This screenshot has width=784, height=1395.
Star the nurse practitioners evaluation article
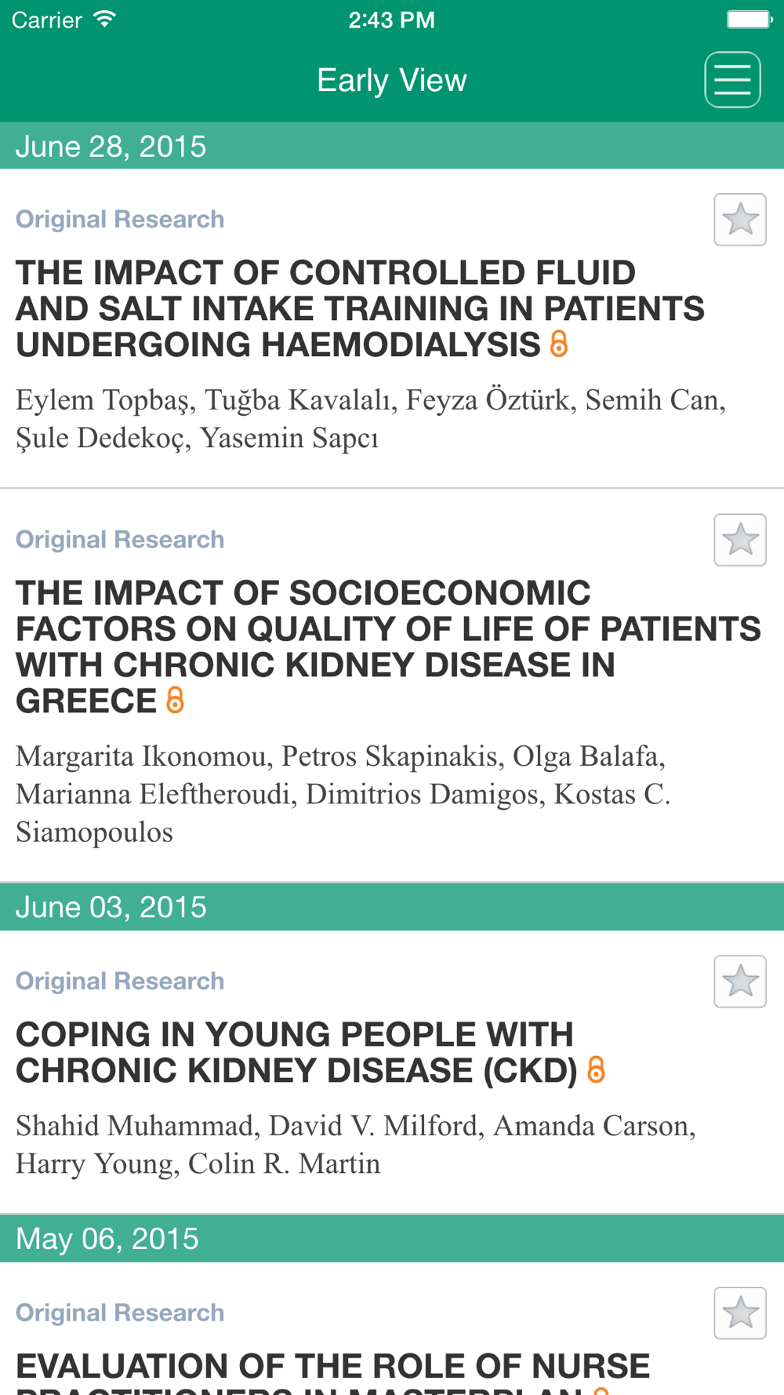point(740,1313)
